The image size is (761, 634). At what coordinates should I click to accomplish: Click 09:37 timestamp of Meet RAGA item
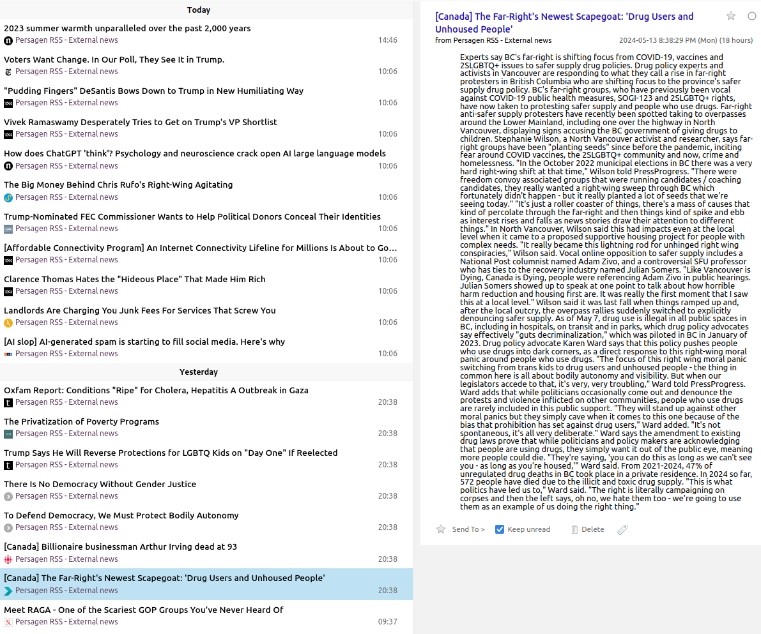pos(387,622)
